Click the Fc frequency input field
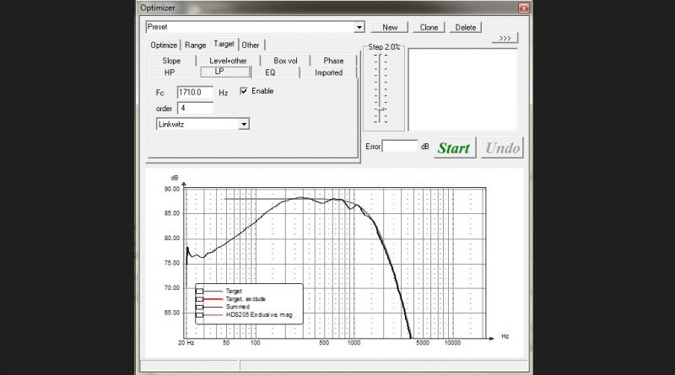The image size is (675, 375). [195, 92]
